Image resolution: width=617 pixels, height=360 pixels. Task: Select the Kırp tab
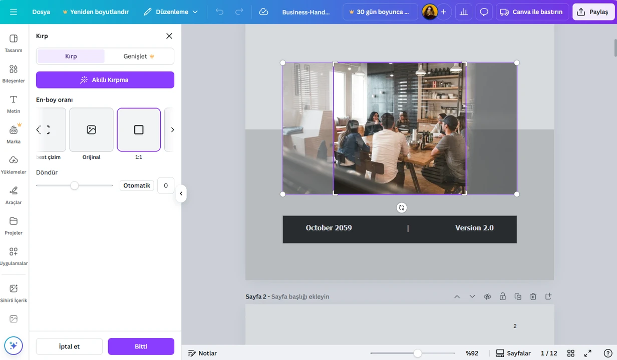pyautogui.click(x=71, y=56)
